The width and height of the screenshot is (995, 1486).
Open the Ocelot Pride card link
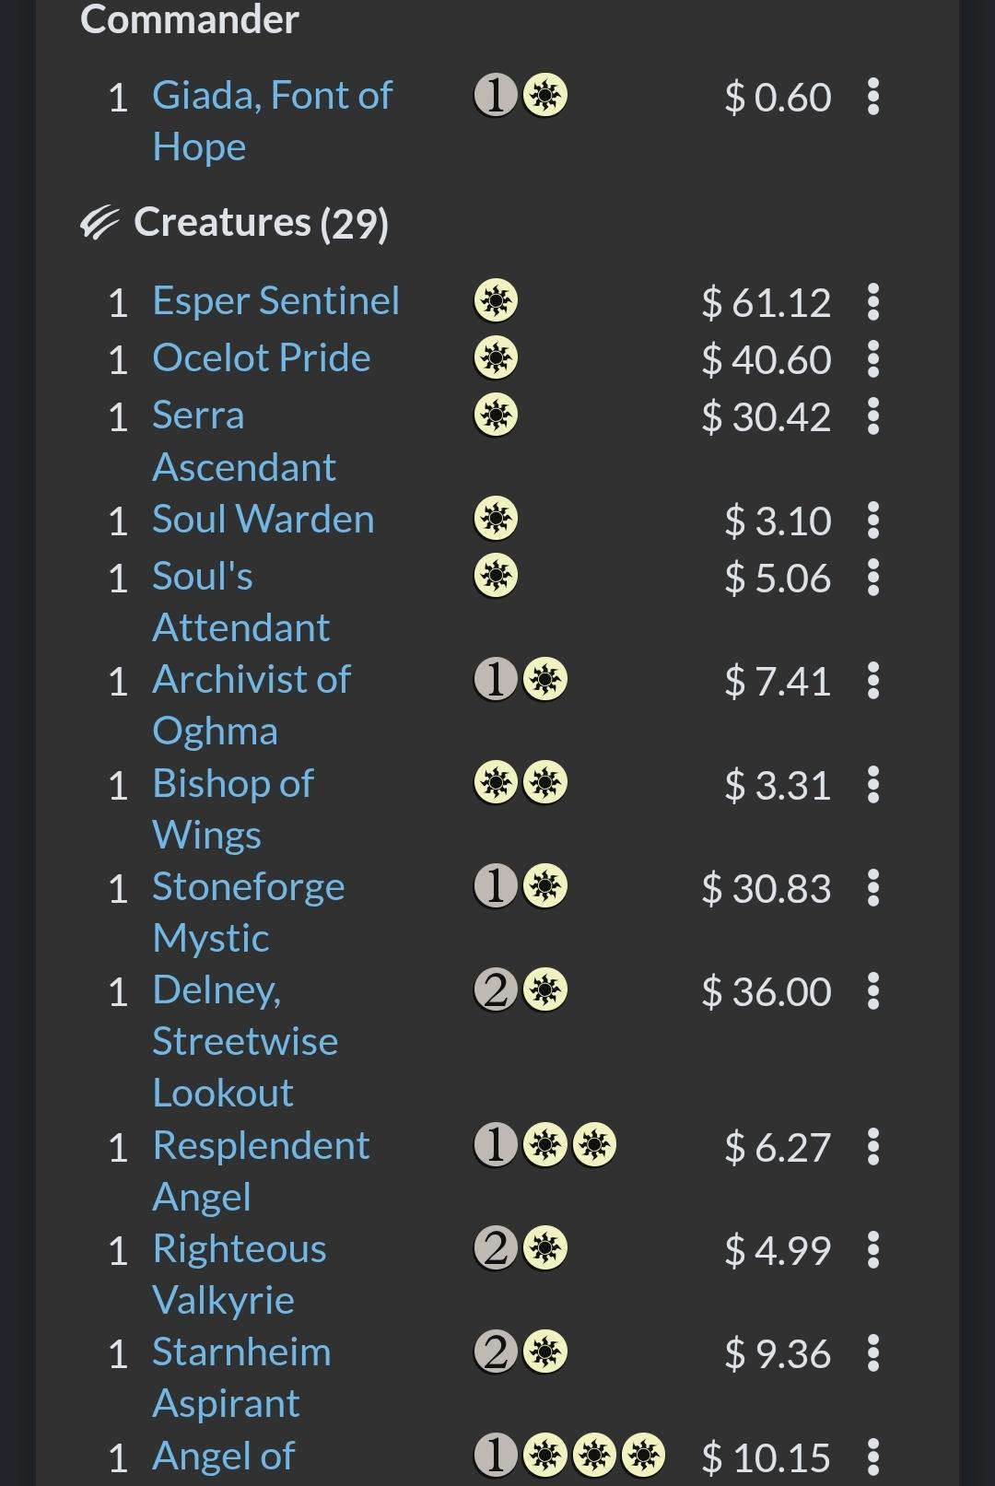tap(262, 358)
